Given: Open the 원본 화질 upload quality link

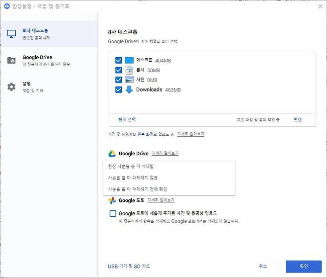Looking at the screenshot, I should pos(145,134).
